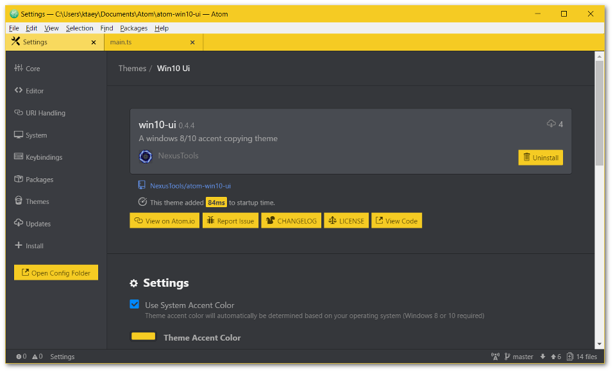The height and width of the screenshot is (372, 613).
Task: Open the Updates section
Action: [x=33, y=224]
